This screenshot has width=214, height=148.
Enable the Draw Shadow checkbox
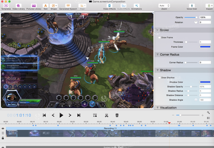(x=159, y=78)
